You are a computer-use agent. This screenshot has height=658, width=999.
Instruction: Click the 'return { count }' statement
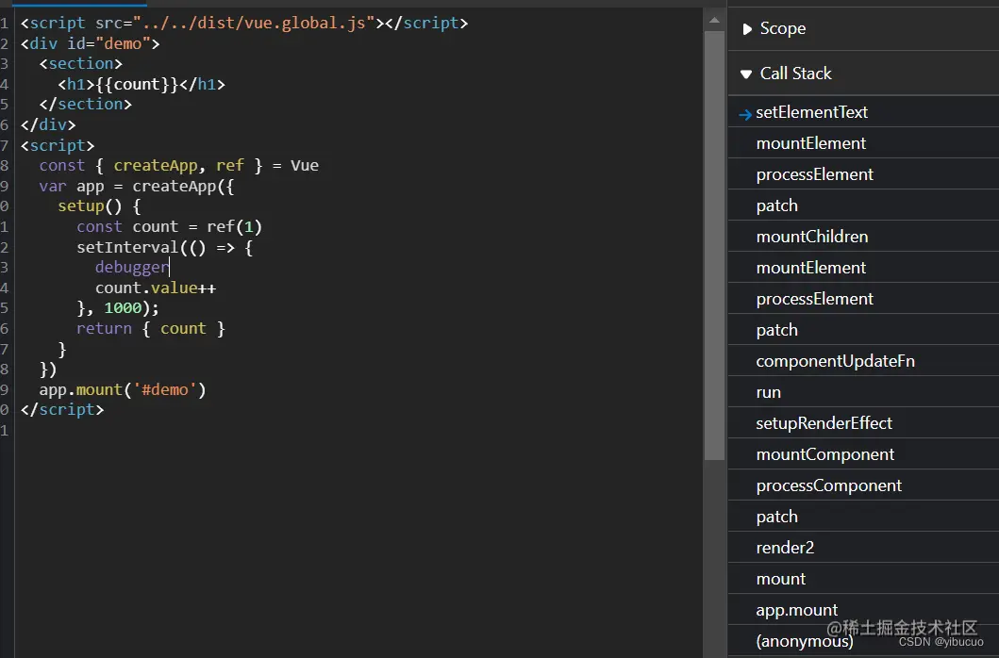150,329
